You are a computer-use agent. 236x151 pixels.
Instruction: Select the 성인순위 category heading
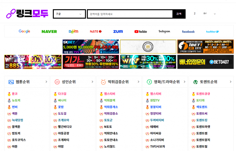(x=69, y=82)
